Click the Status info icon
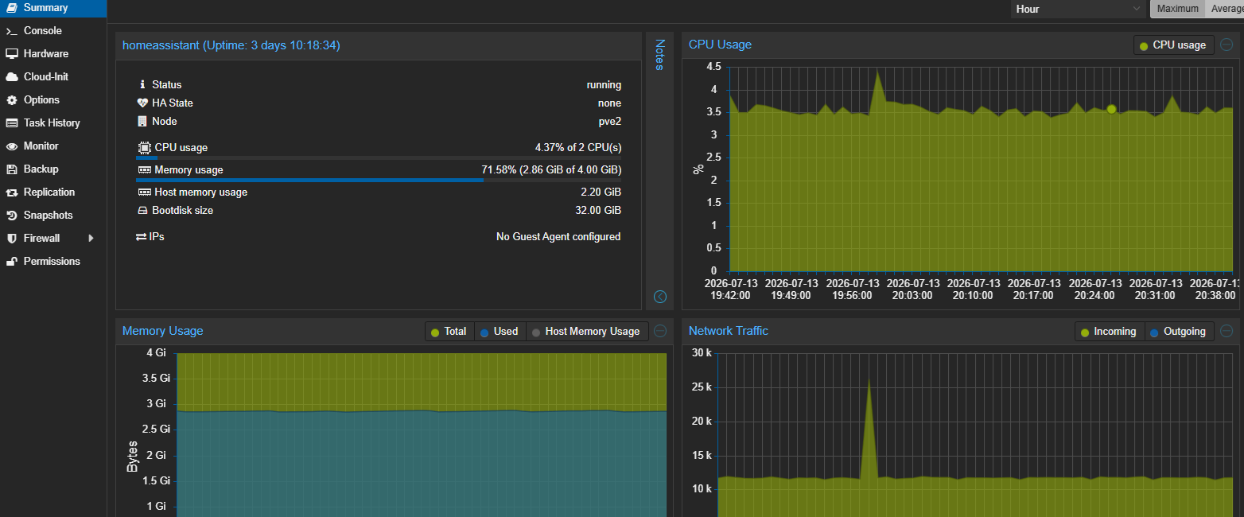The image size is (1244, 517). tap(143, 84)
